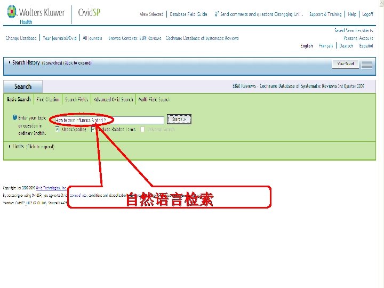
Task: Open the Support & Training link
Action: (325, 14)
